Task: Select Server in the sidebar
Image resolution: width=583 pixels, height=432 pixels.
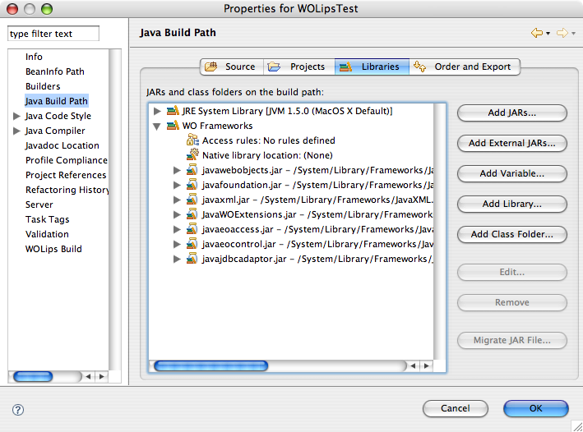Action: click(x=39, y=205)
